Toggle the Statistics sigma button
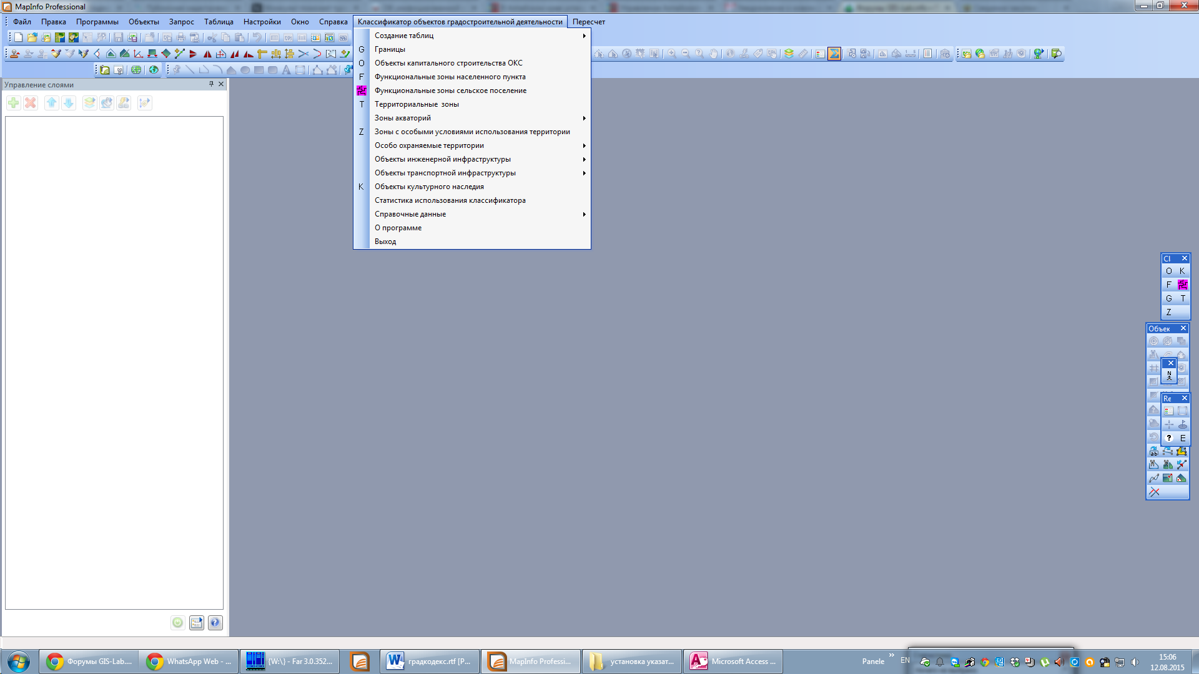 [834, 54]
